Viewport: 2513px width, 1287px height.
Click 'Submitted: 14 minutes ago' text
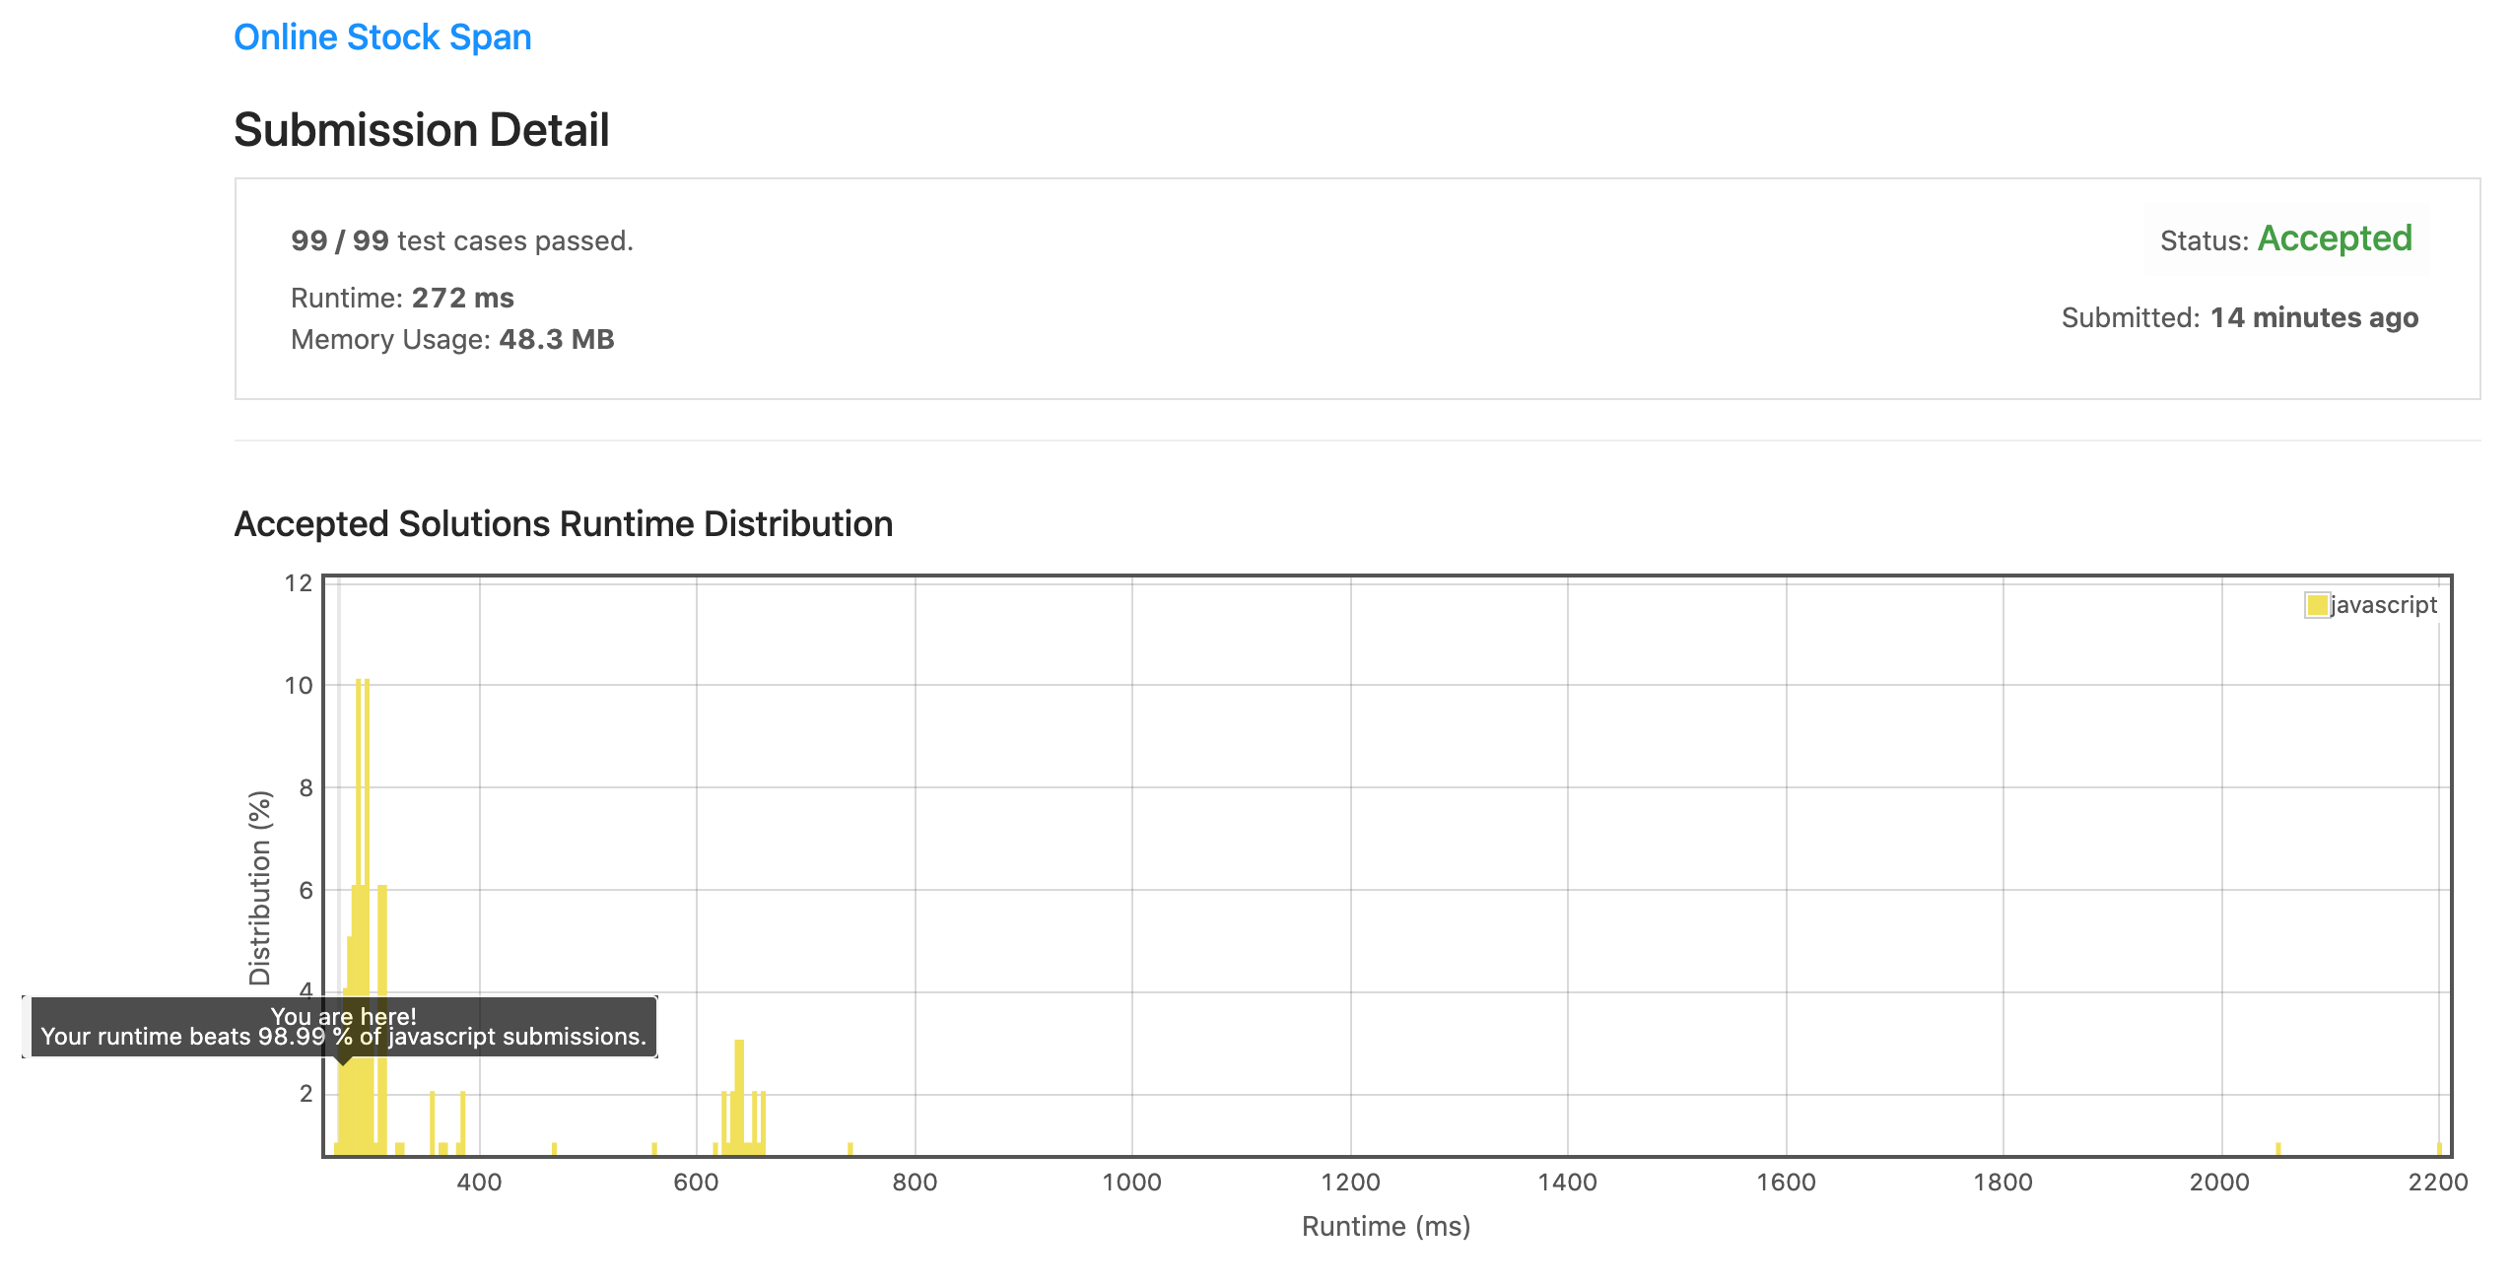(x=2240, y=317)
